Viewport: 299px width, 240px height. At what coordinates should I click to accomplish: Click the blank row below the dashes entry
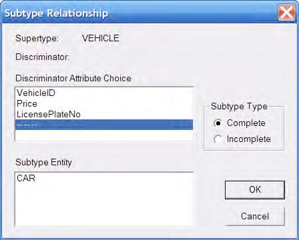(x=104, y=135)
